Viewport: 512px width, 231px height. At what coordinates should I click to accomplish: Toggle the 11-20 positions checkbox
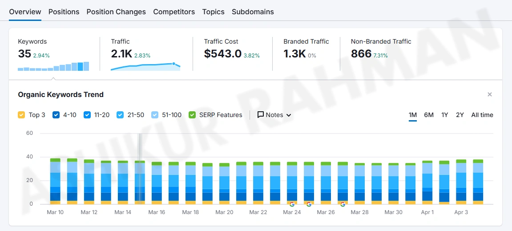point(87,115)
